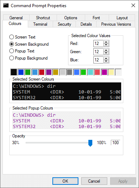Click the Cancel button
139x188 pixels.
94,181
